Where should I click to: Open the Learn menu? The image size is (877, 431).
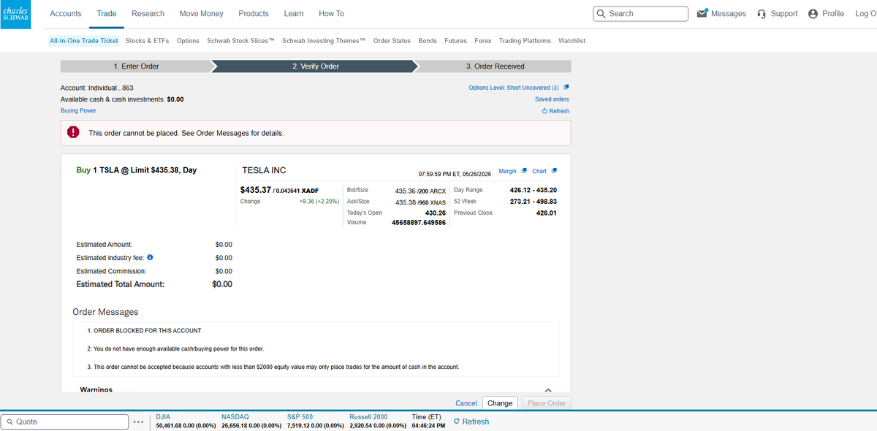tap(294, 14)
